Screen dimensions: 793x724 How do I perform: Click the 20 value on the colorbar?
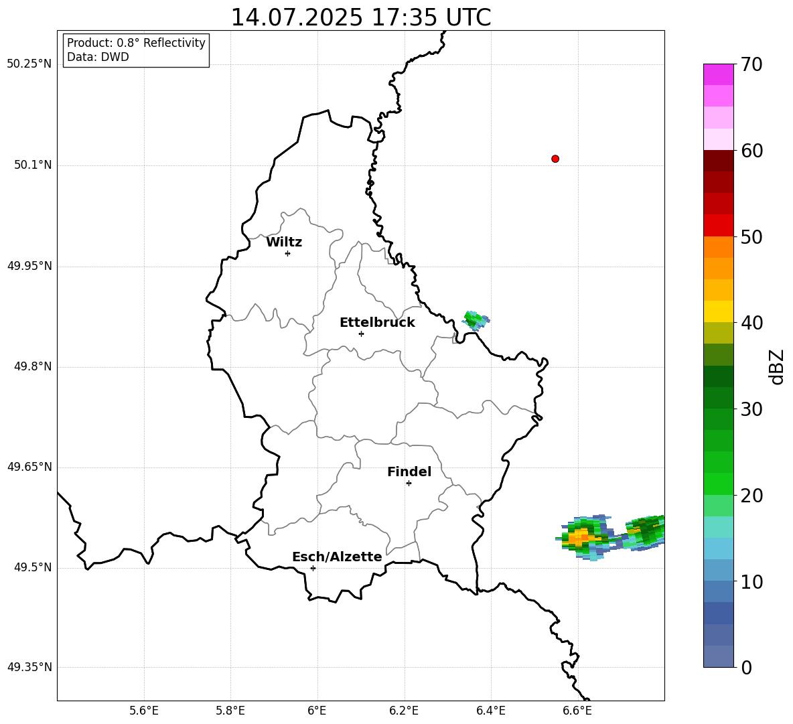751,496
